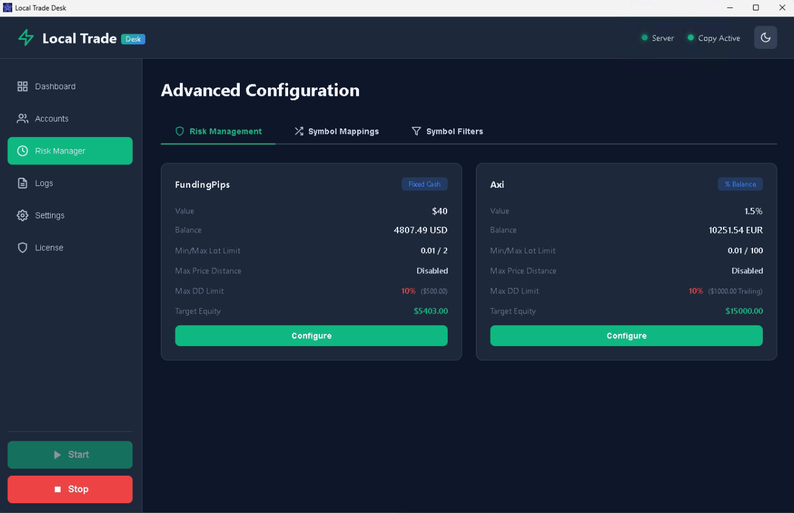This screenshot has width=794, height=513.
Task: Click the $5403.00 target equity value
Action: 431,311
